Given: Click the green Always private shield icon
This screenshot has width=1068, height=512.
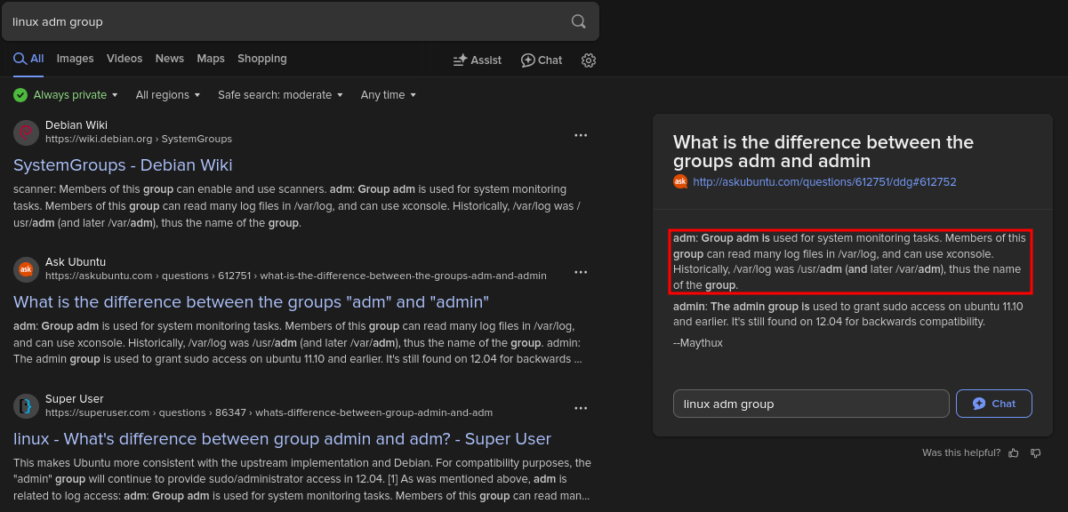Looking at the screenshot, I should 20,95.
